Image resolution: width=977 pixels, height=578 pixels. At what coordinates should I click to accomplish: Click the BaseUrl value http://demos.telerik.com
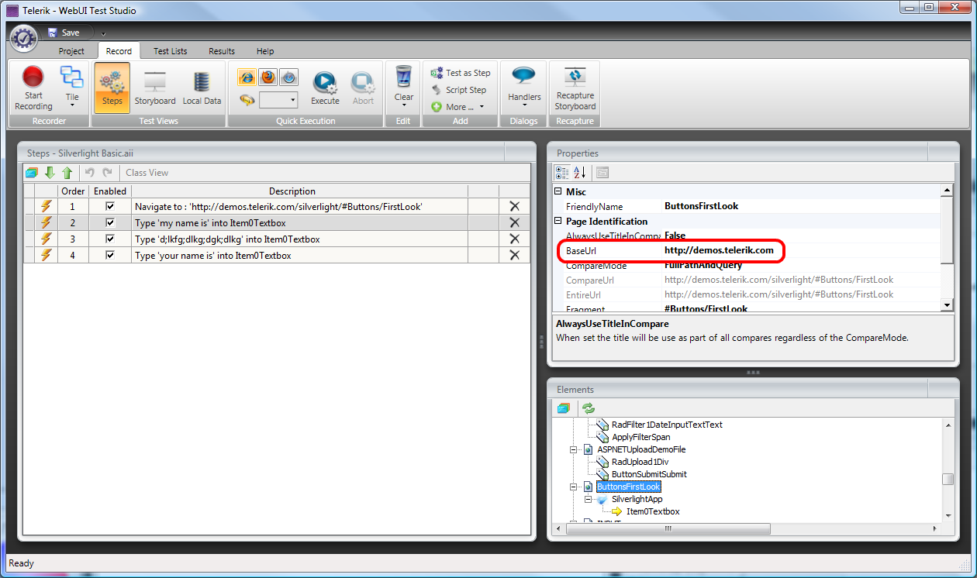pyautogui.click(x=719, y=250)
